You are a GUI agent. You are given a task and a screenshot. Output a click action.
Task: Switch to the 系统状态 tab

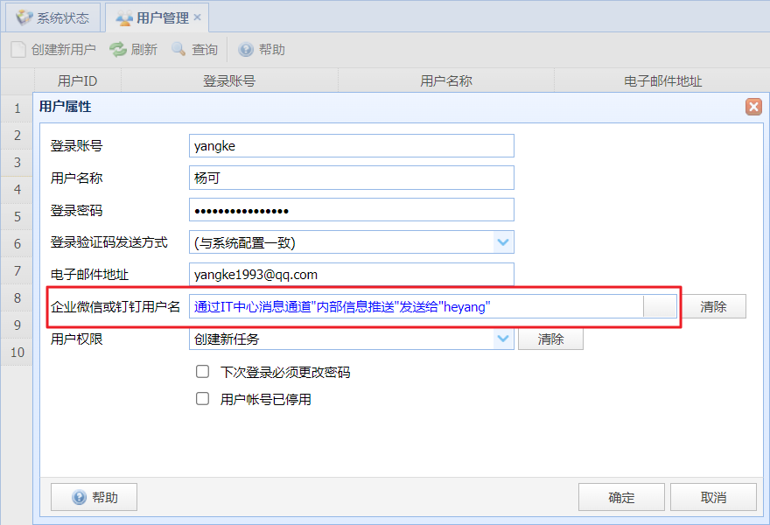tap(53, 17)
